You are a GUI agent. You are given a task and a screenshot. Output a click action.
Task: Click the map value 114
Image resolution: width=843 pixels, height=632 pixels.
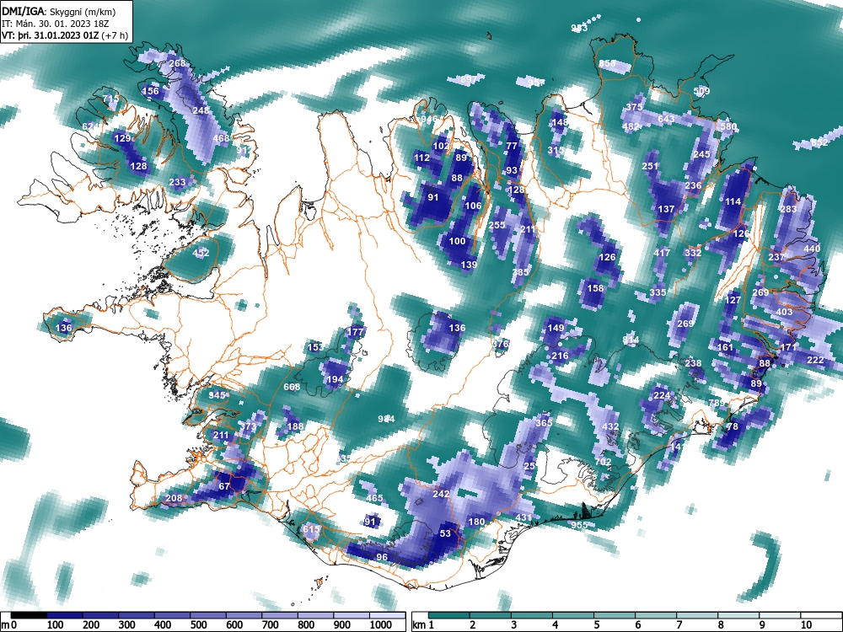point(733,201)
